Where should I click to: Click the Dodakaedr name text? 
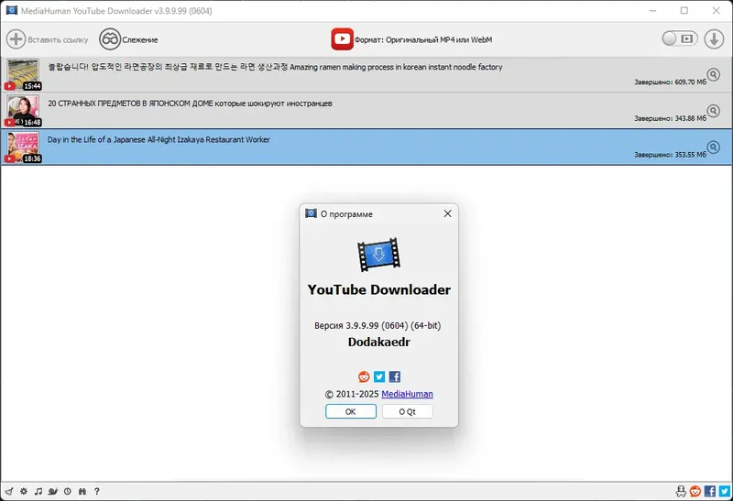click(378, 343)
